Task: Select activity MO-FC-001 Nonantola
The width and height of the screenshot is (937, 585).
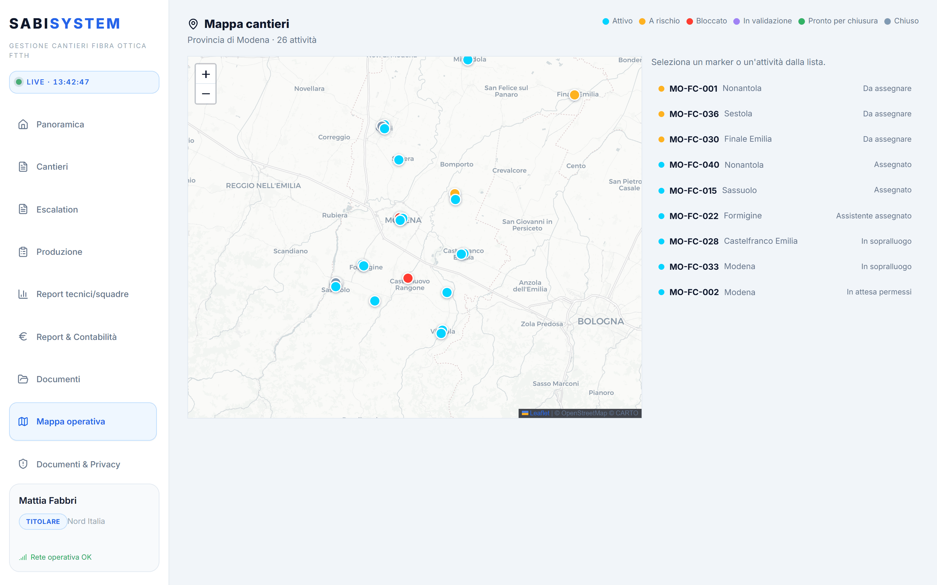Action: pyautogui.click(x=785, y=89)
